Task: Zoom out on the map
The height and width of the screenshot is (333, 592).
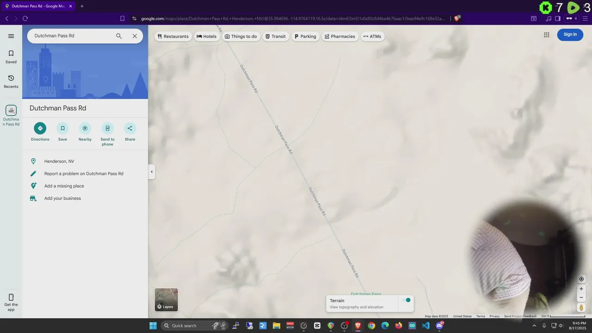Action: tap(581, 297)
